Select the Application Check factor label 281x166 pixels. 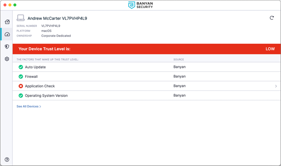[x=40, y=86]
